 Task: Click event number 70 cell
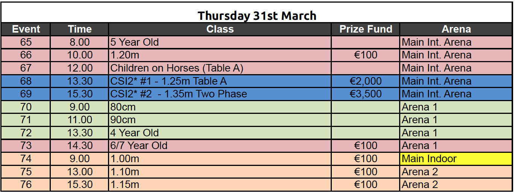pyautogui.click(x=26, y=107)
